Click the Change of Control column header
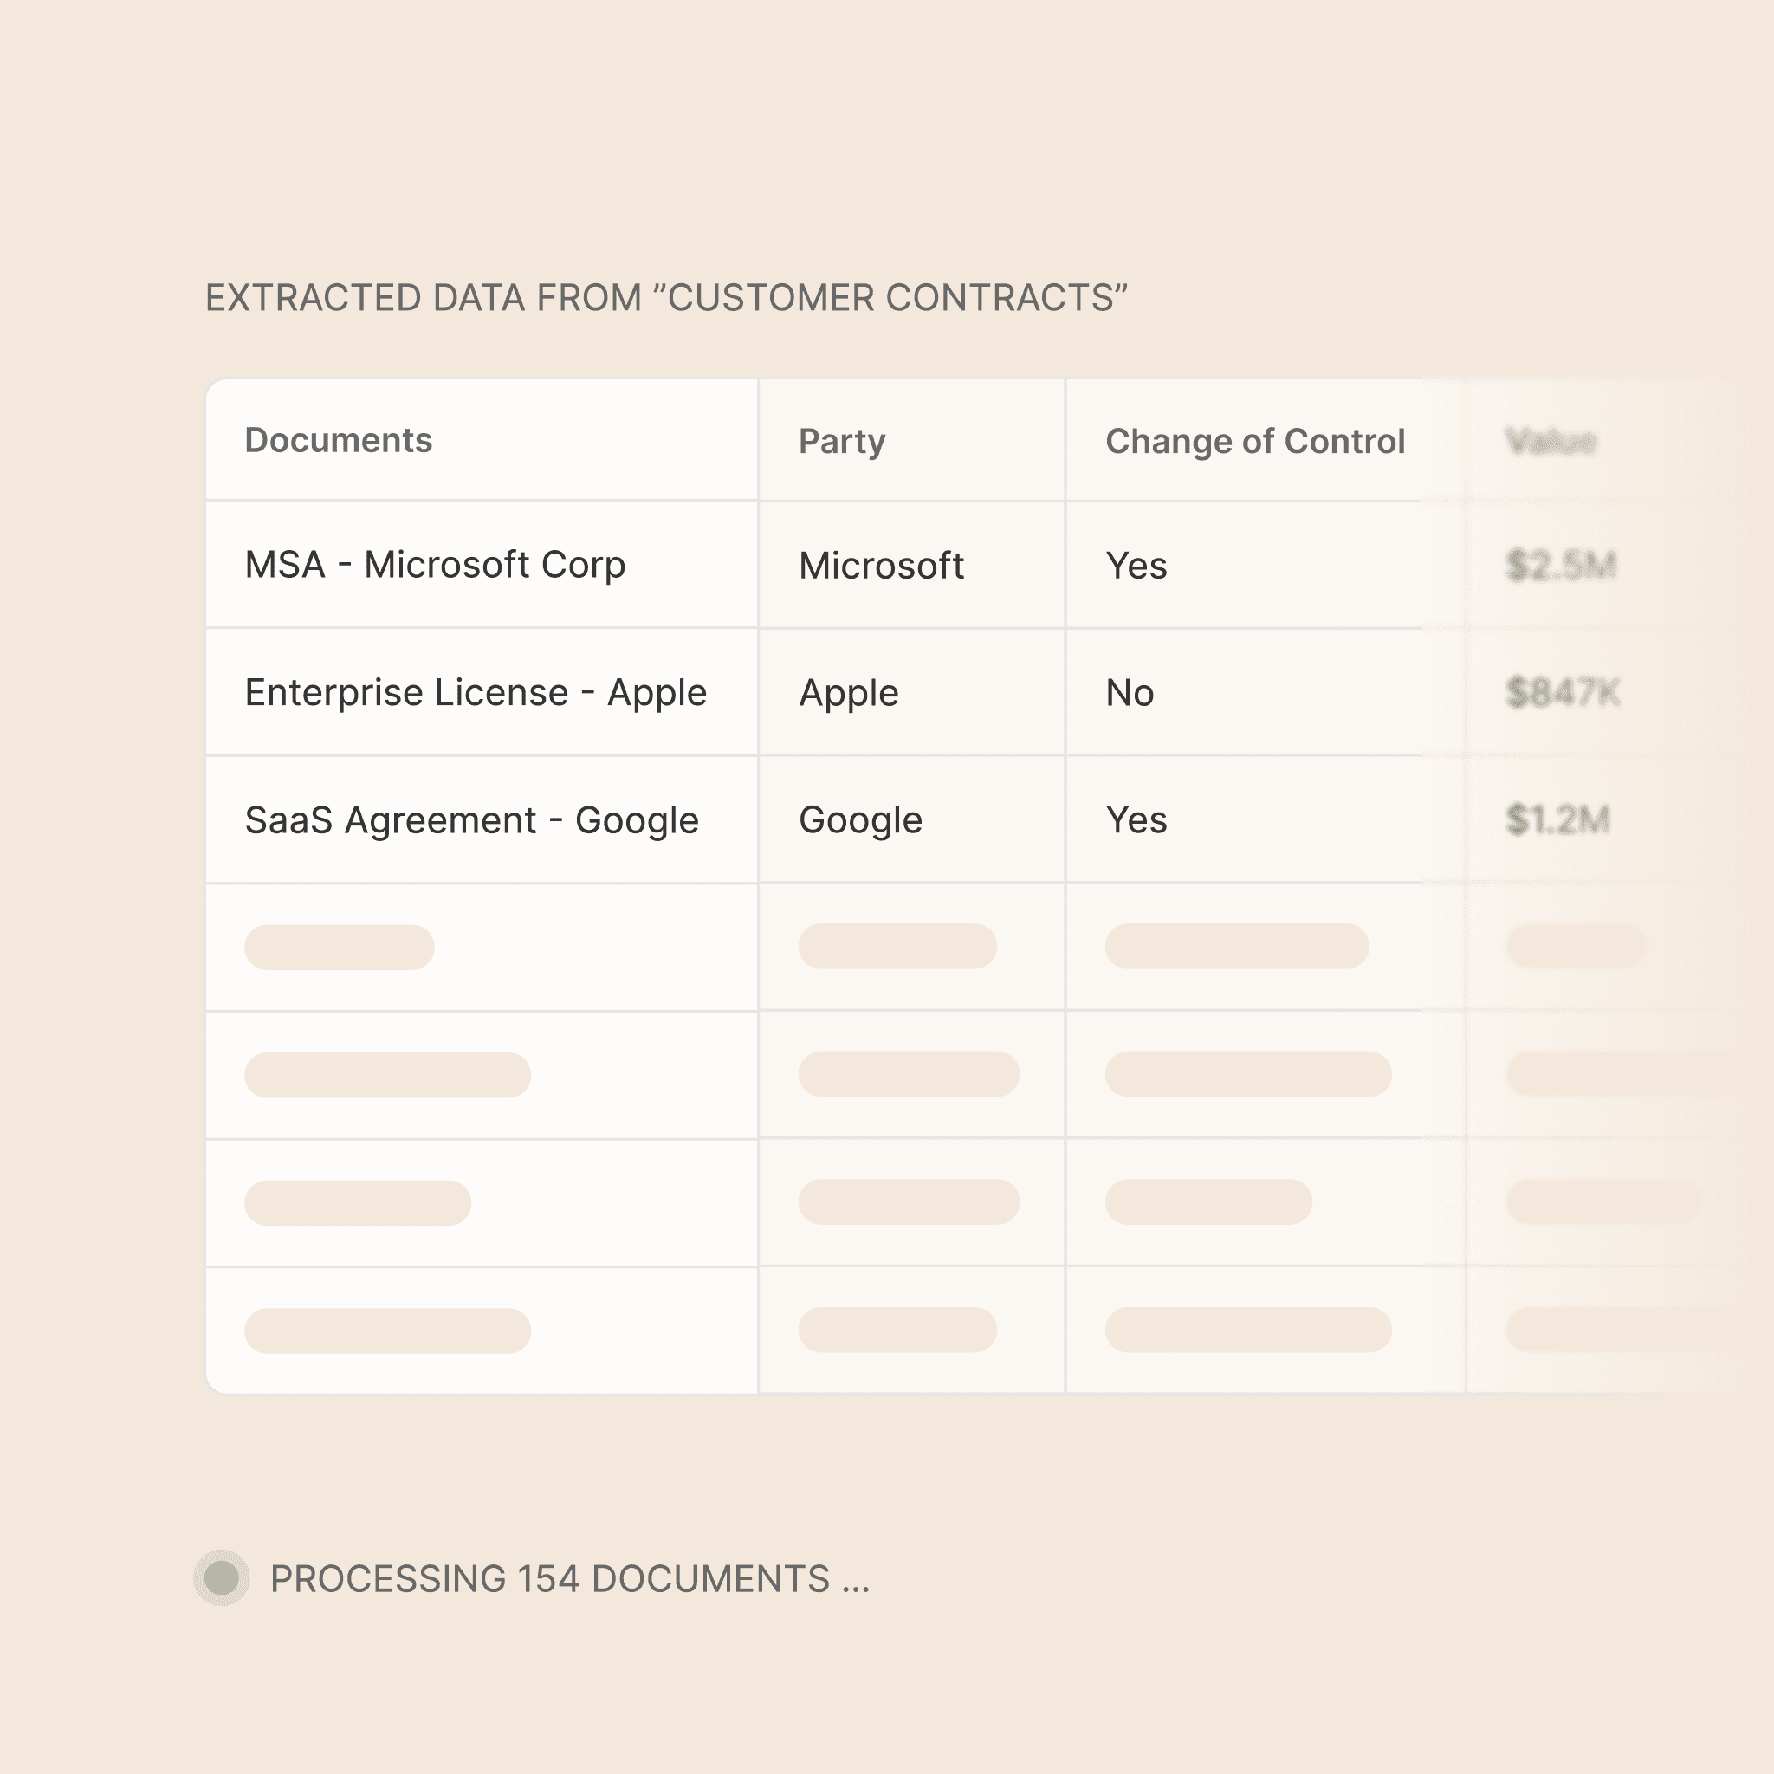The image size is (1774, 1774). click(1254, 442)
